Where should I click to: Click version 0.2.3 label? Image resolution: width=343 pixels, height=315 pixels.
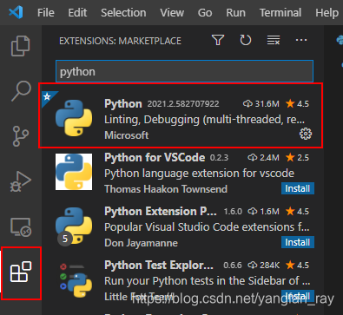(x=219, y=158)
